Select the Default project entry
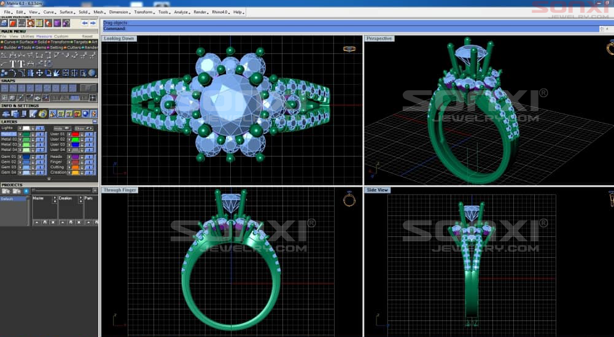This screenshot has height=337, width=614. pyautogui.click(x=14, y=199)
